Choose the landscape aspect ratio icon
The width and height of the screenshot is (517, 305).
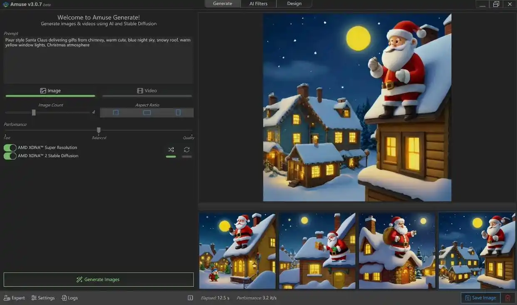(x=147, y=113)
